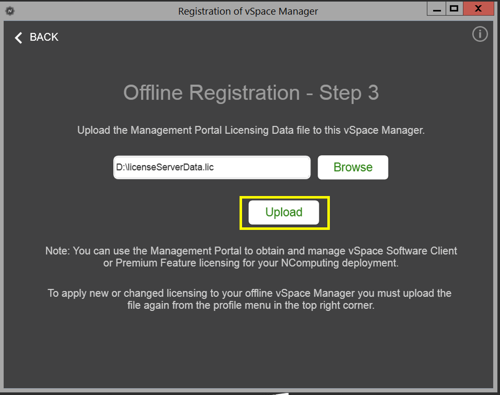
Task: Click the vSpace app icon in title bar
Action: [x=10, y=11]
